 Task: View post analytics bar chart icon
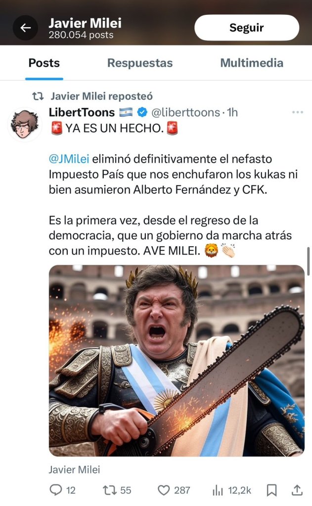pos(218,491)
